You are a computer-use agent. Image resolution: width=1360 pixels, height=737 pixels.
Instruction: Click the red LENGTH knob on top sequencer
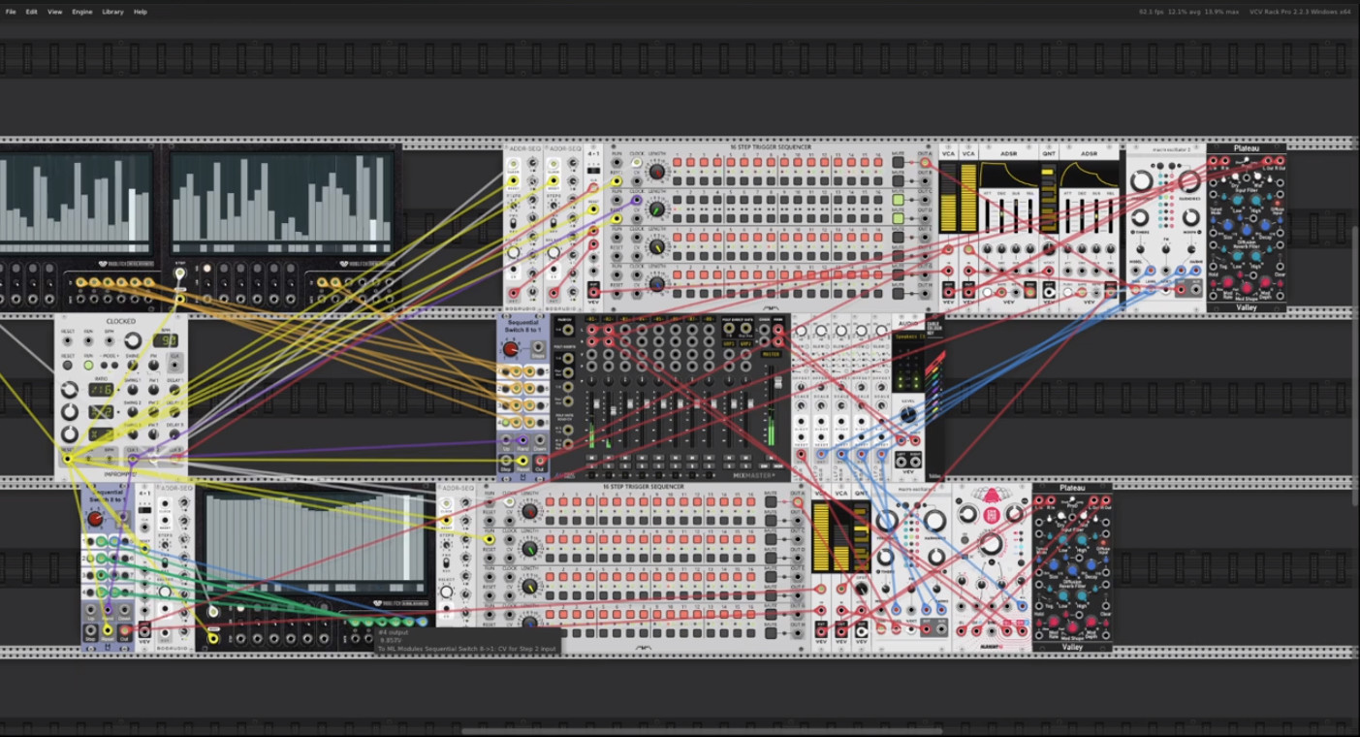[x=657, y=172]
